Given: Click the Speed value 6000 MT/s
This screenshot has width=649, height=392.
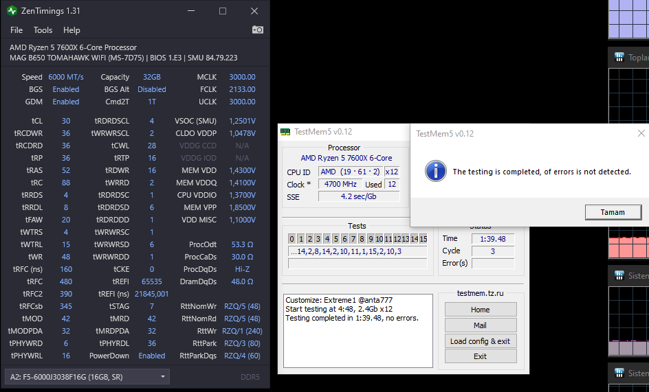Looking at the screenshot, I should (66, 77).
